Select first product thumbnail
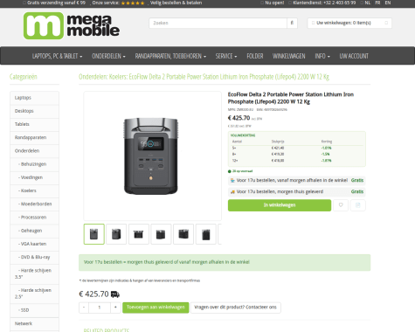 [94, 234]
